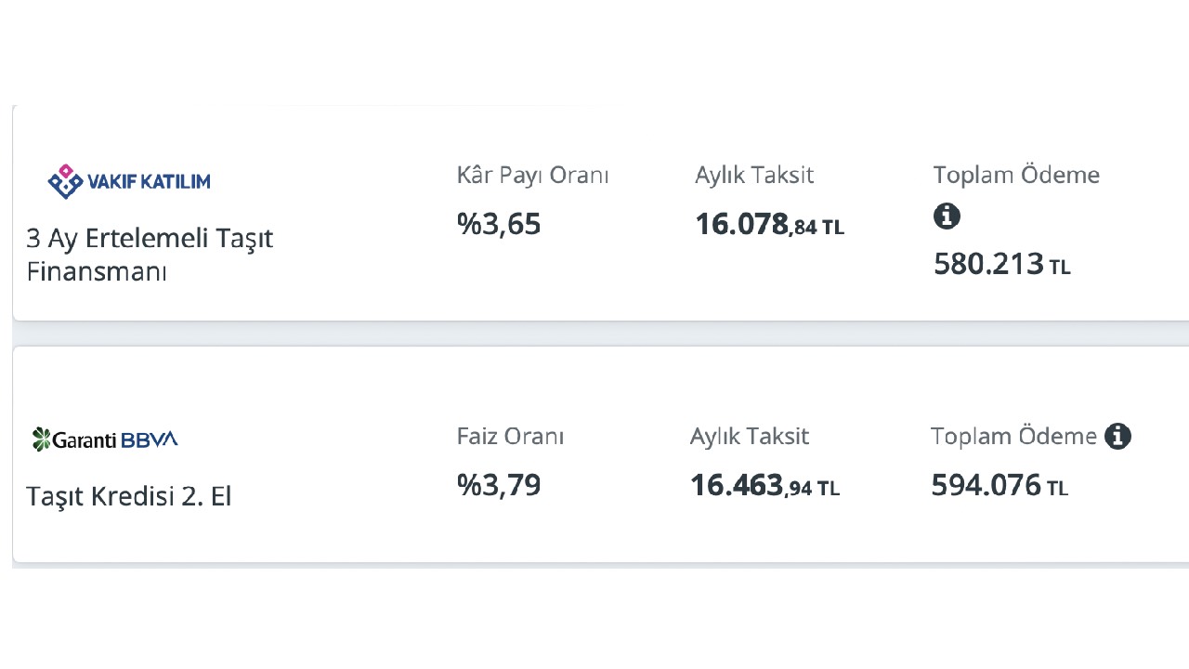Open info icon beside Garanti Toplam Ödeme
Viewport: 1189px width, 669px height.
click(1117, 436)
